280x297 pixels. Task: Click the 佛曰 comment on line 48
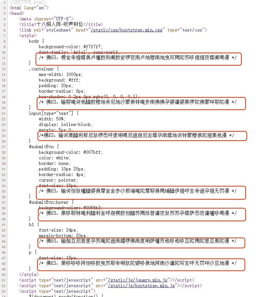point(137,263)
